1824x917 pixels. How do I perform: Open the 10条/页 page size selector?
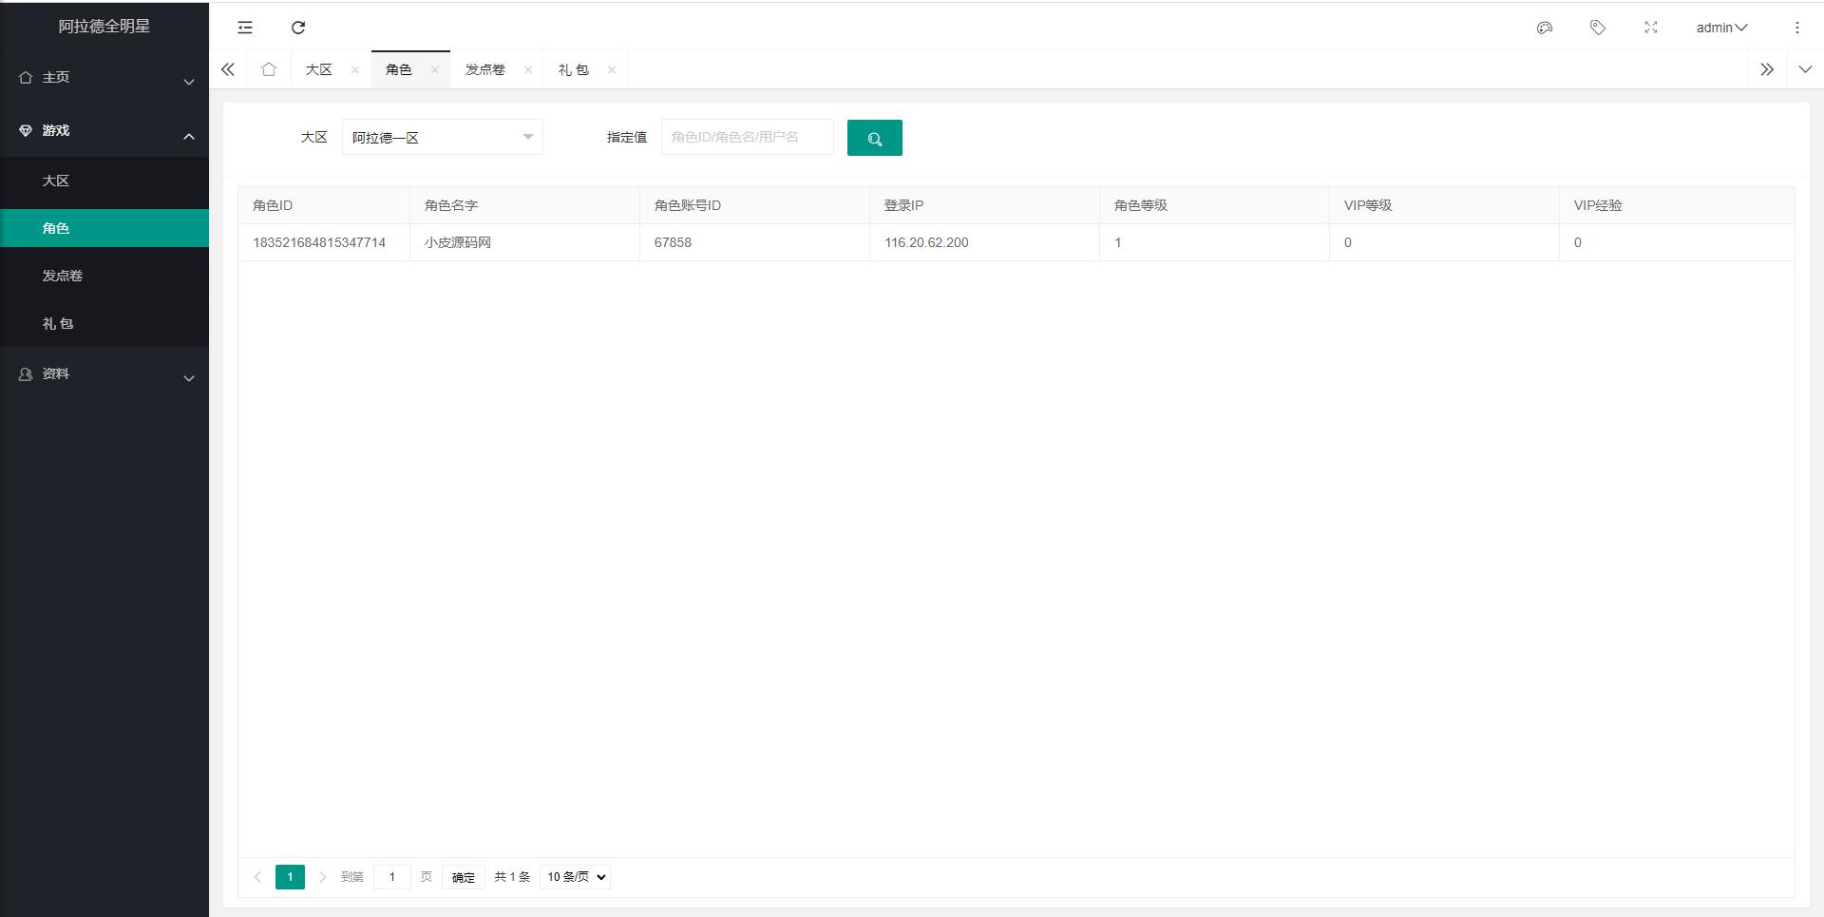point(574,877)
